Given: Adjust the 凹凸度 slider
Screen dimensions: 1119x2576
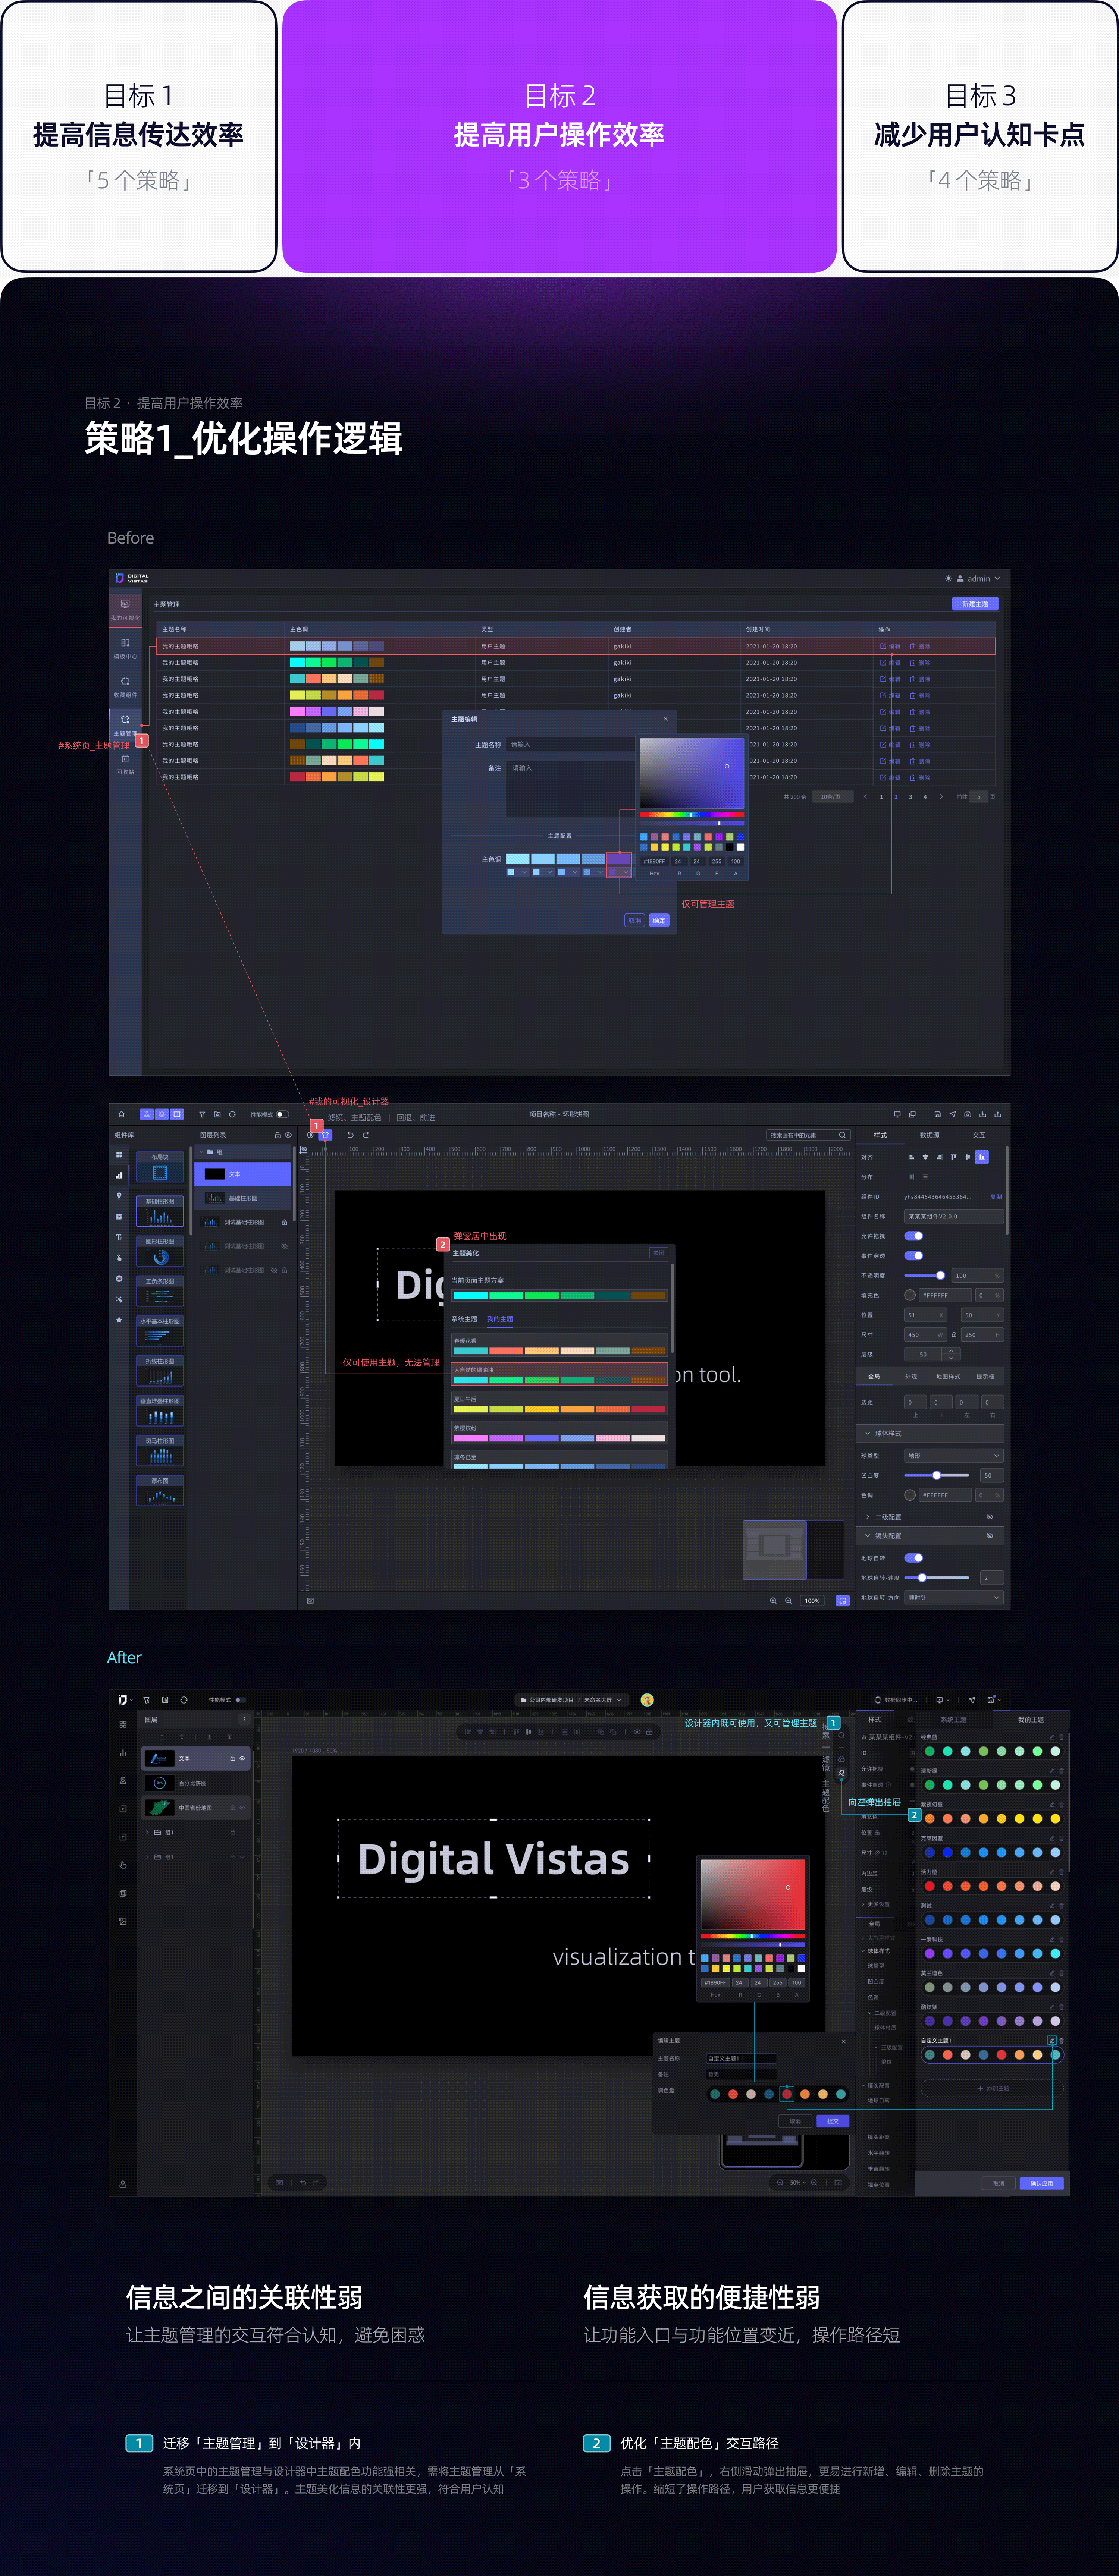Looking at the screenshot, I should [937, 1475].
